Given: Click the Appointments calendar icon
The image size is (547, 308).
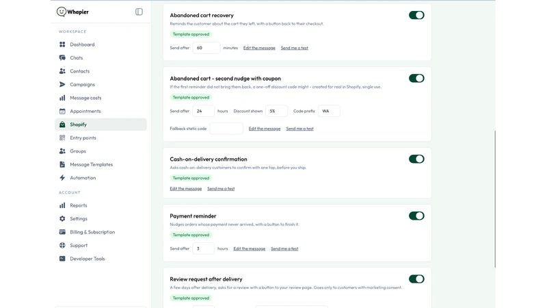Looking at the screenshot, I should [x=62, y=111].
